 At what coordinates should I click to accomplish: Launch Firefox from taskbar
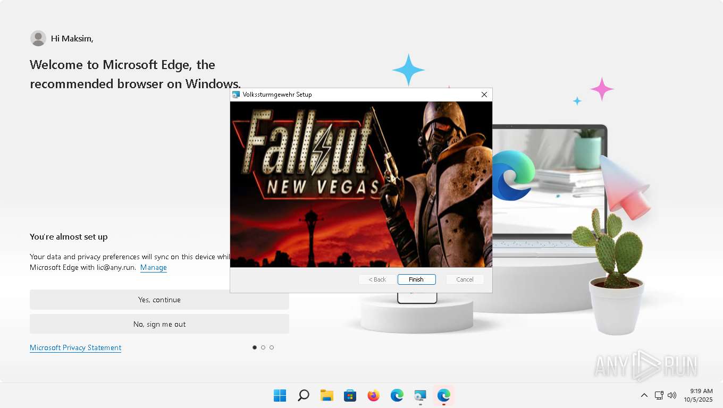click(x=373, y=395)
